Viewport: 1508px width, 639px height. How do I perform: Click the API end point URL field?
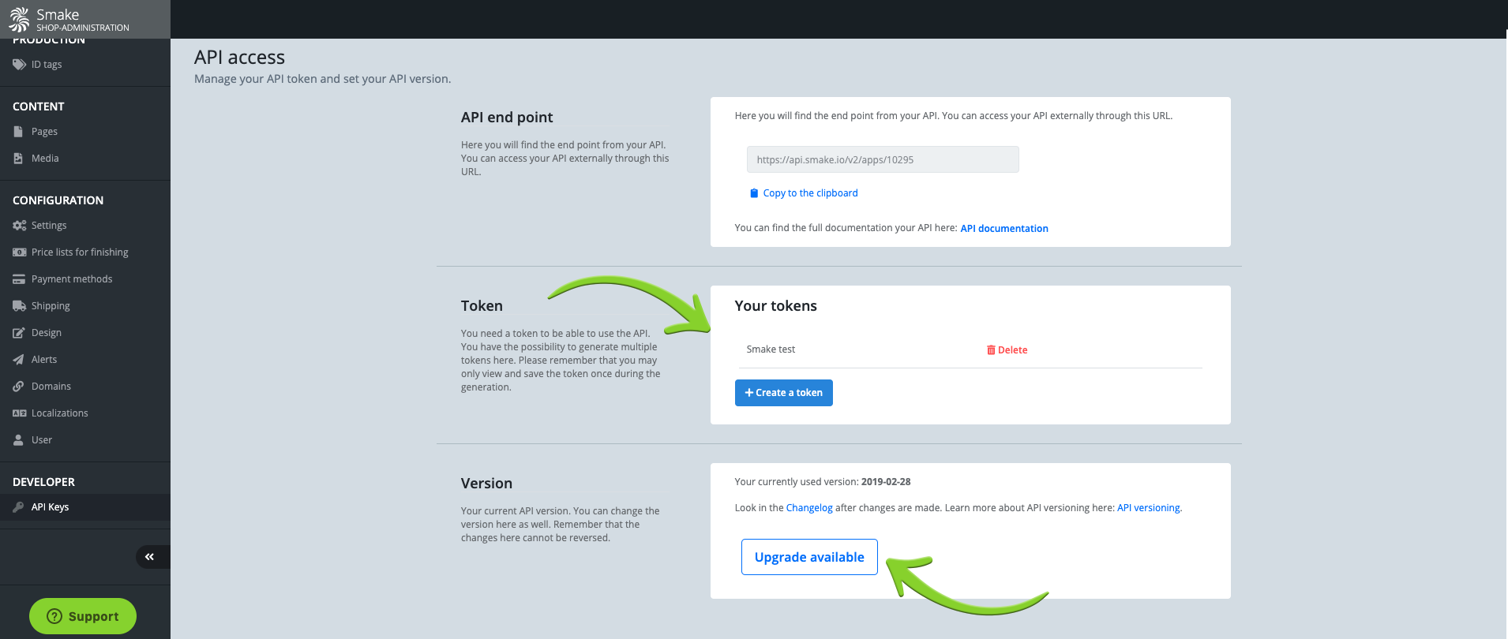pyautogui.click(x=883, y=159)
